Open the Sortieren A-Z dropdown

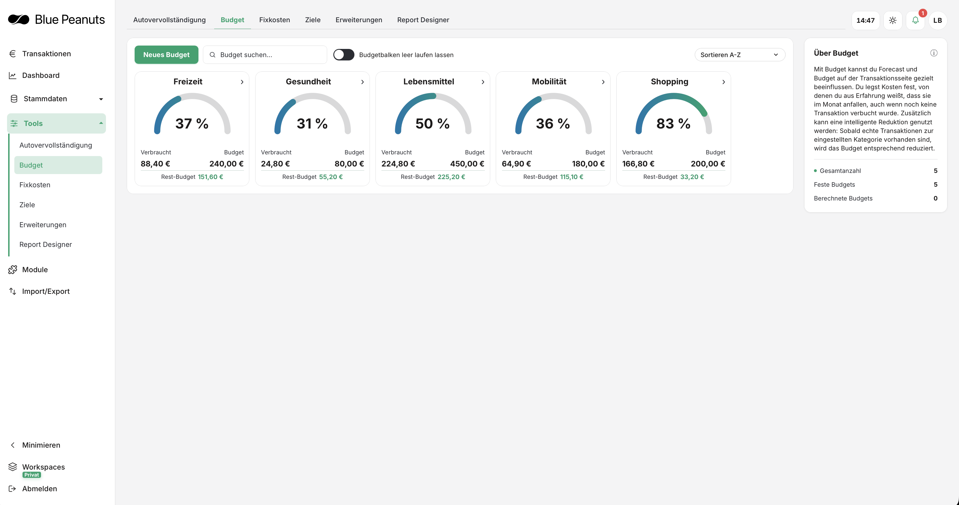click(740, 55)
